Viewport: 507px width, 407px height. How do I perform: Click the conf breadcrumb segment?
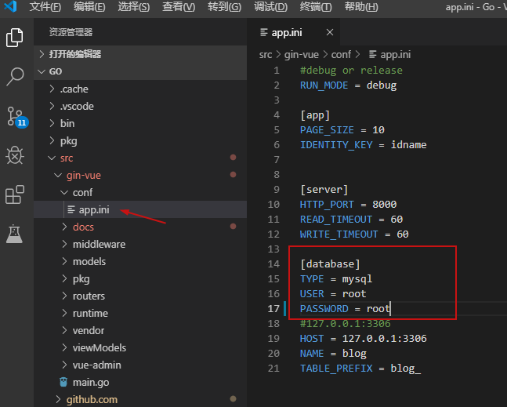tap(340, 55)
